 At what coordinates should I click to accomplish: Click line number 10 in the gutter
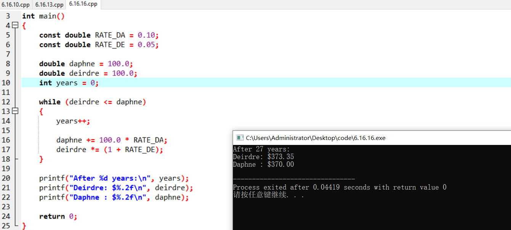click(x=6, y=83)
